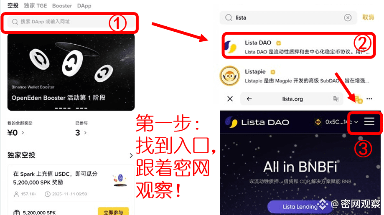The height and width of the screenshot is (215, 384).
Task: Click the translate page icon
Action: [x=336, y=99]
